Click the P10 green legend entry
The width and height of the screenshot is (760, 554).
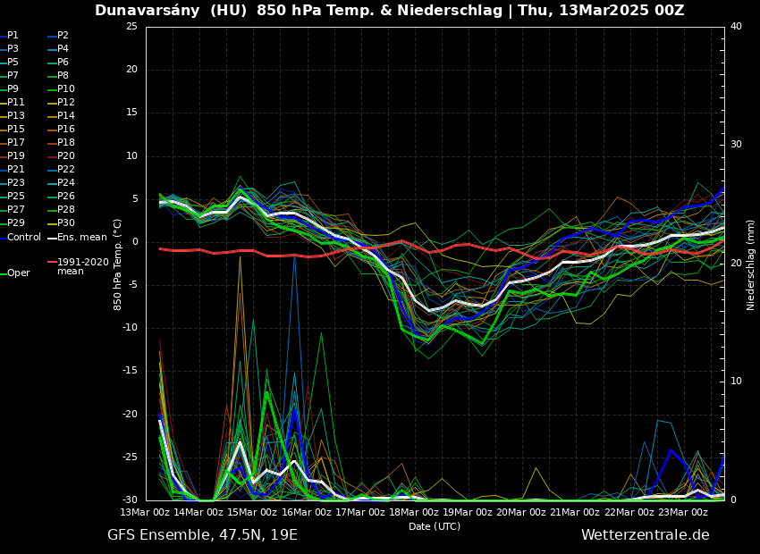coord(66,89)
